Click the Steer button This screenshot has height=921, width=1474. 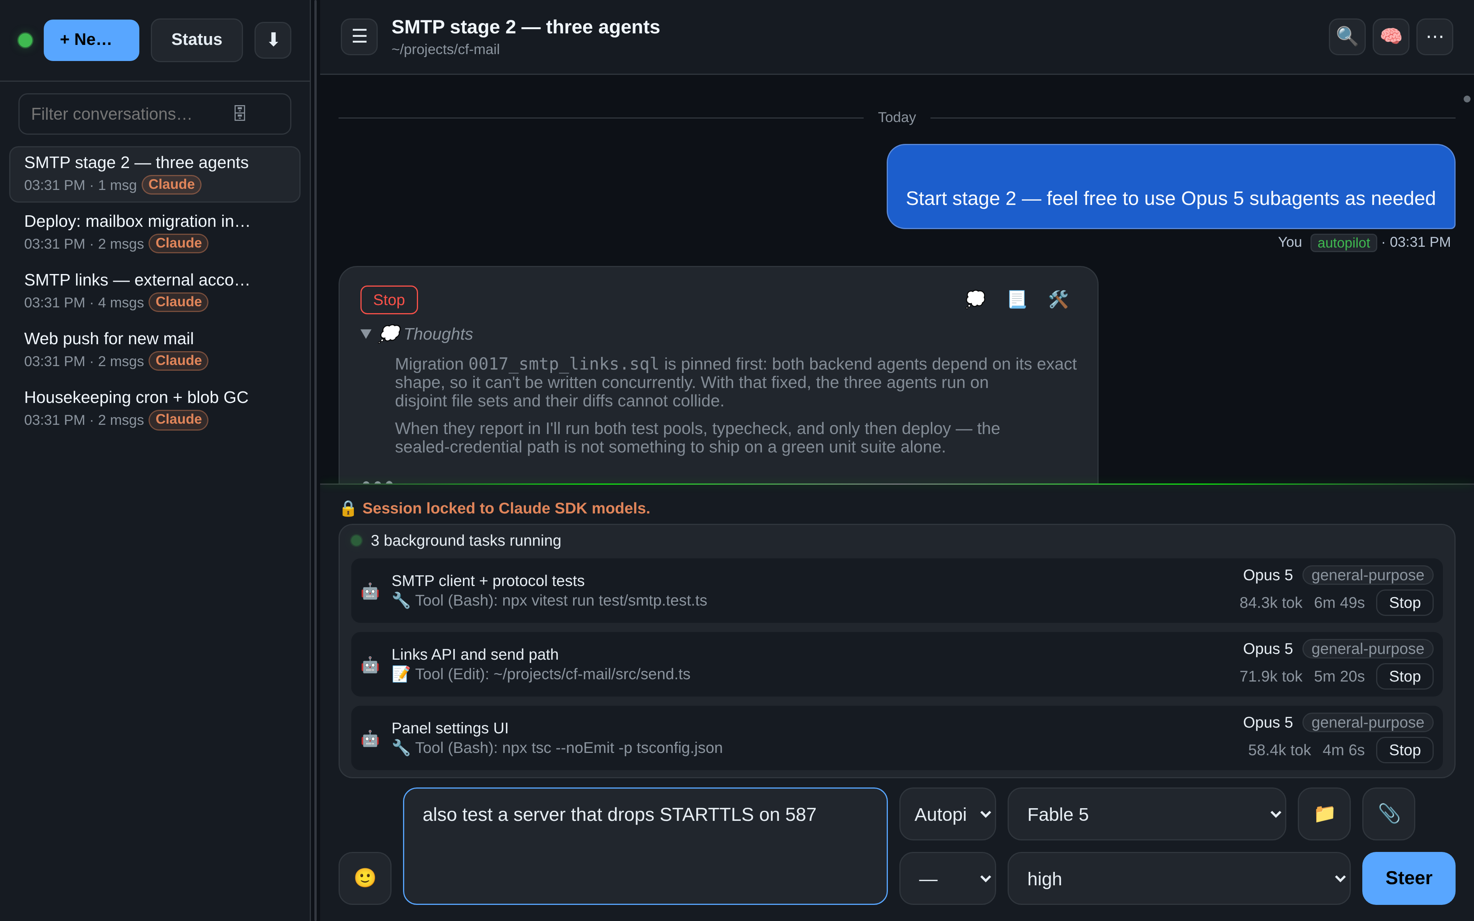point(1408,878)
